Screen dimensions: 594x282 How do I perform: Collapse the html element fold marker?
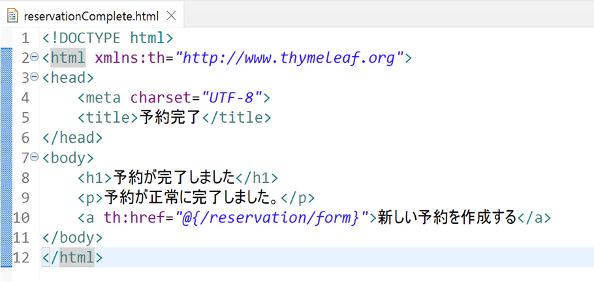35,57
